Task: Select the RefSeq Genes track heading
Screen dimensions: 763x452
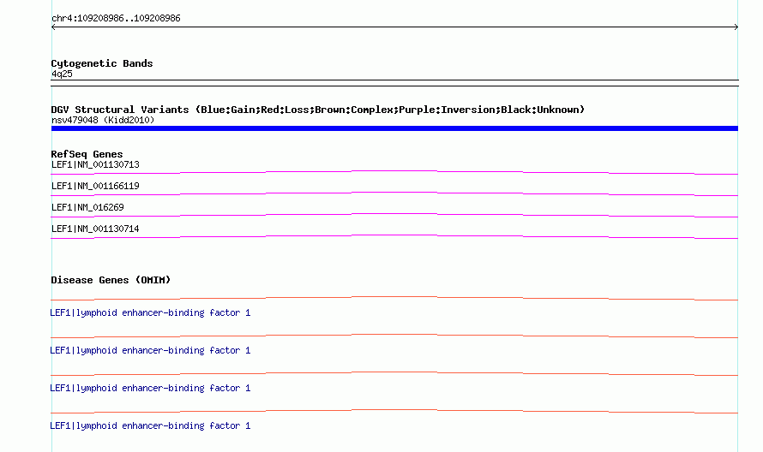Action: (x=87, y=154)
